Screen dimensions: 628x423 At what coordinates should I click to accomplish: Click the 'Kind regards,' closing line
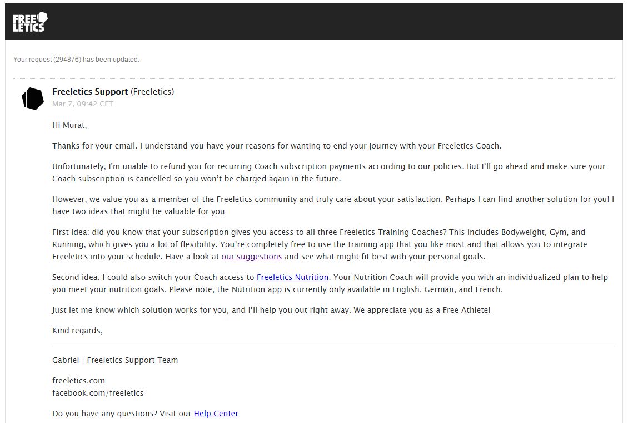click(x=77, y=331)
